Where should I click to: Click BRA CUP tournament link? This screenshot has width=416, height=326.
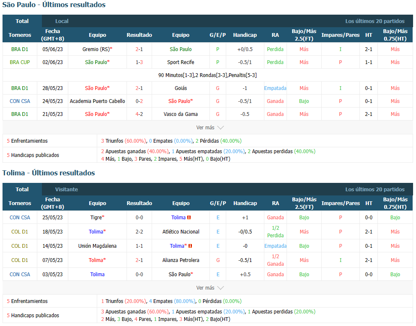point(20,62)
